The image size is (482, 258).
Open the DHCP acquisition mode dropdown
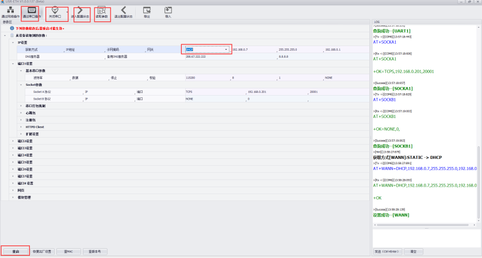pyautogui.click(x=225, y=50)
